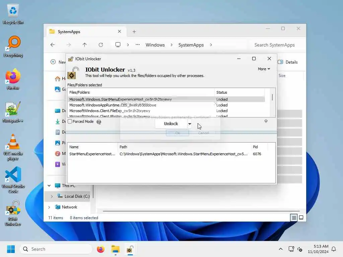
Task: Click the Path column header in process list
Action: 184,147
